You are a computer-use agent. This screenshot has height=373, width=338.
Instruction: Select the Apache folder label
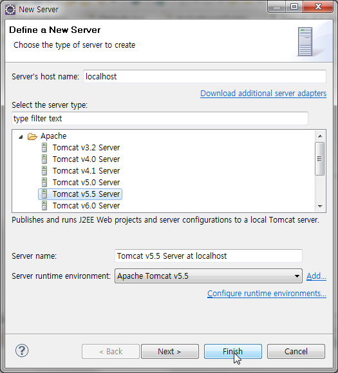53,136
